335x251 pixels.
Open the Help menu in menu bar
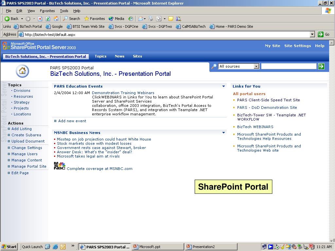point(77,11)
